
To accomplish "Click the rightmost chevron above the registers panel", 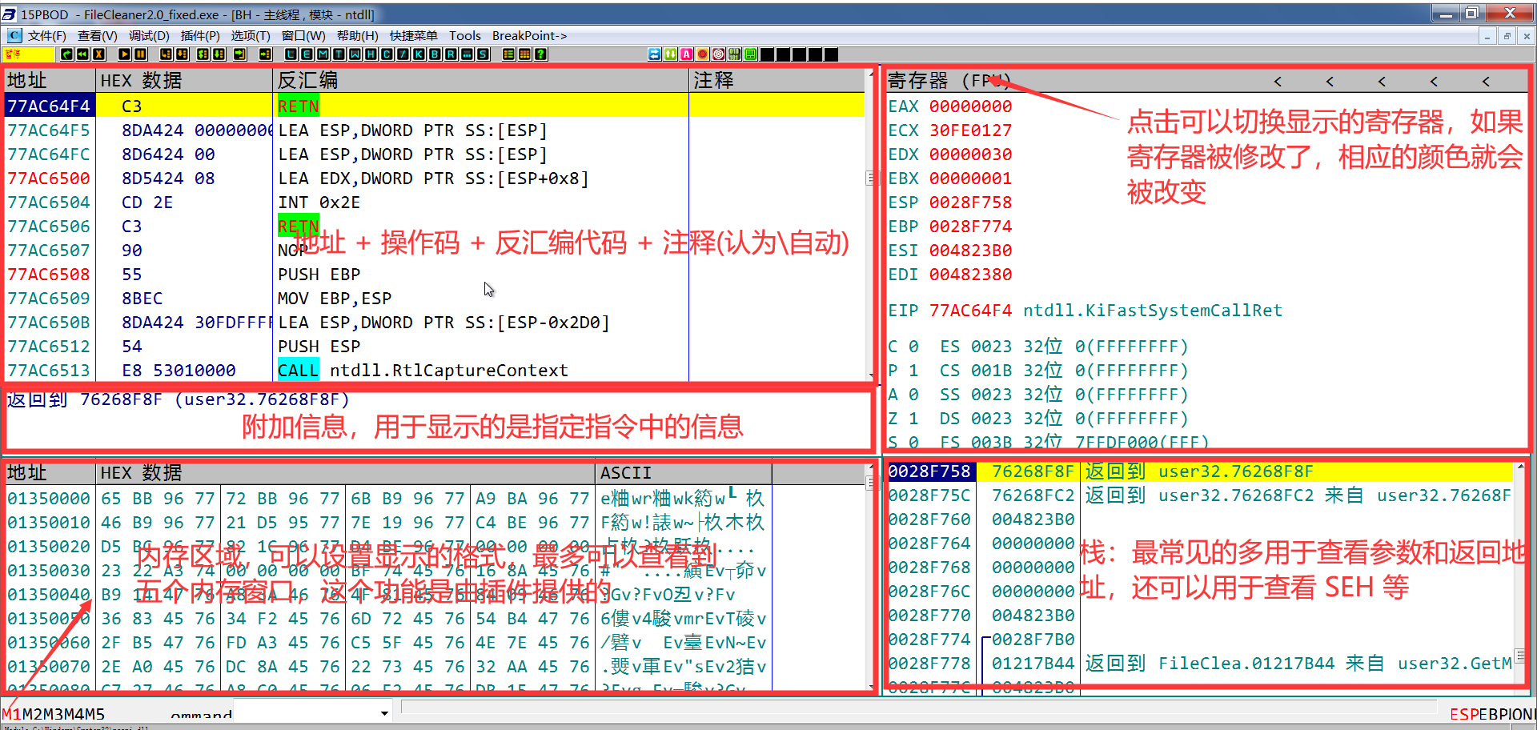I will click(1486, 81).
